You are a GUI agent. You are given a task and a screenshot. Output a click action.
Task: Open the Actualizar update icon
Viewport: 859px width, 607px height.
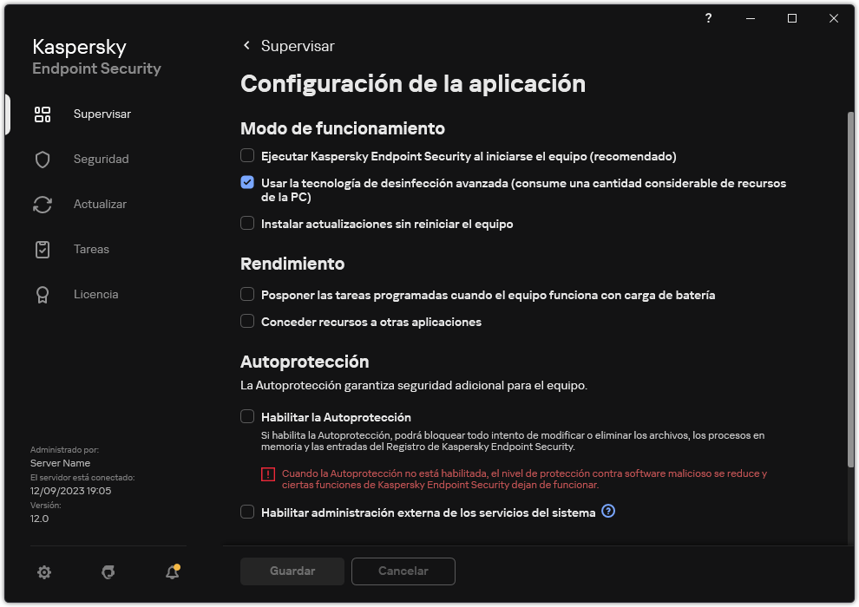(43, 204)
